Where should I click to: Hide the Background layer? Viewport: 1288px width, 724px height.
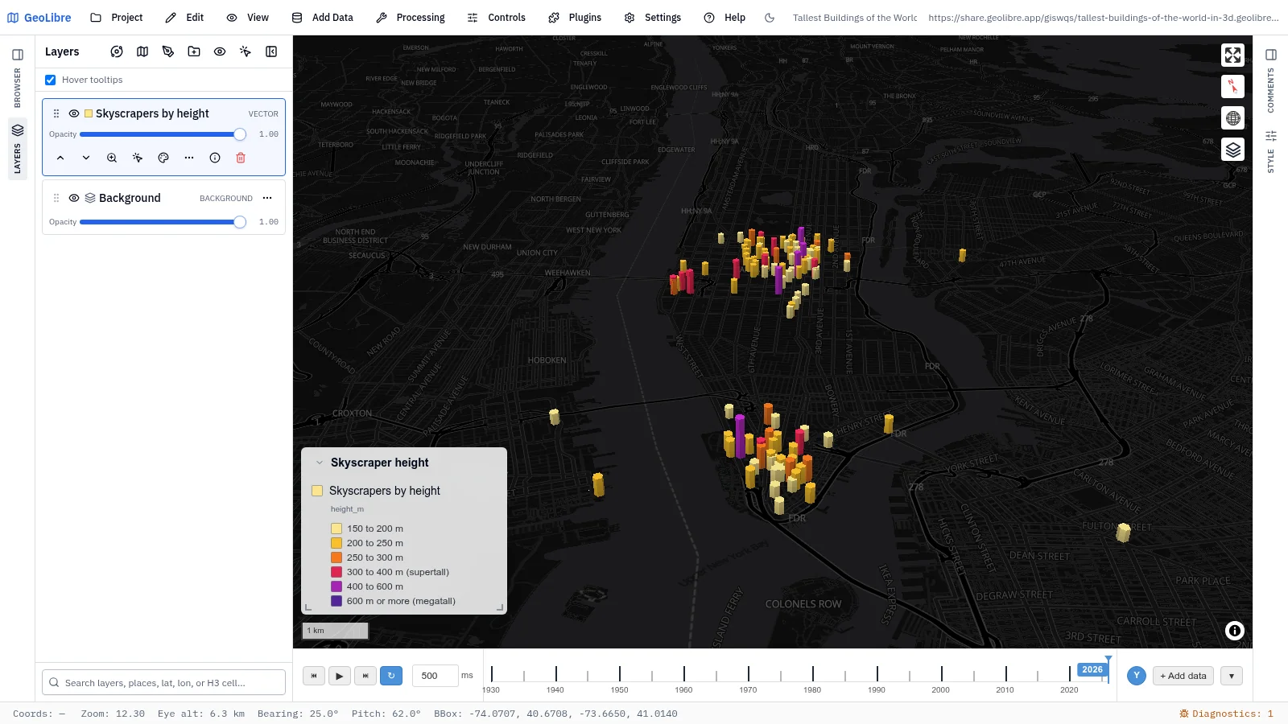pyautogui.click(x=74, y=198)
